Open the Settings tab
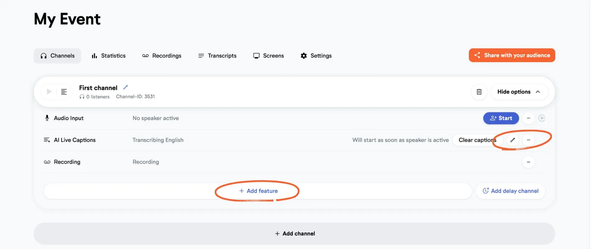Viewport: 597px width, 249px height. (316, 56)
